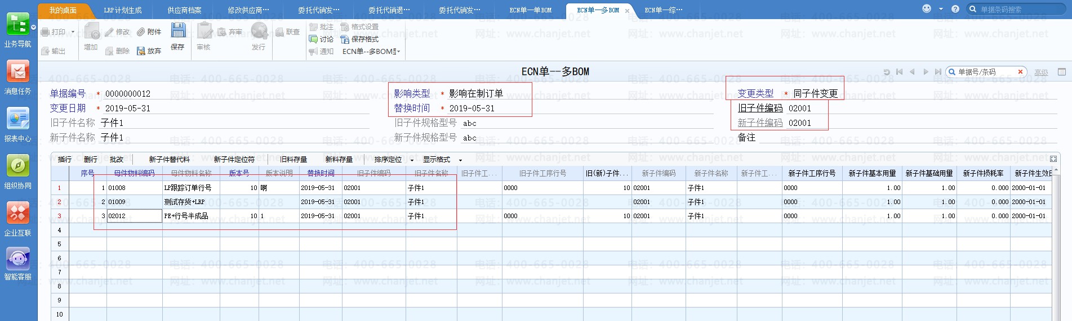Viewport: 1072px width, 321px height.
Task: Expand the 打印 print dropdown arrow
Action: point(73,33)
